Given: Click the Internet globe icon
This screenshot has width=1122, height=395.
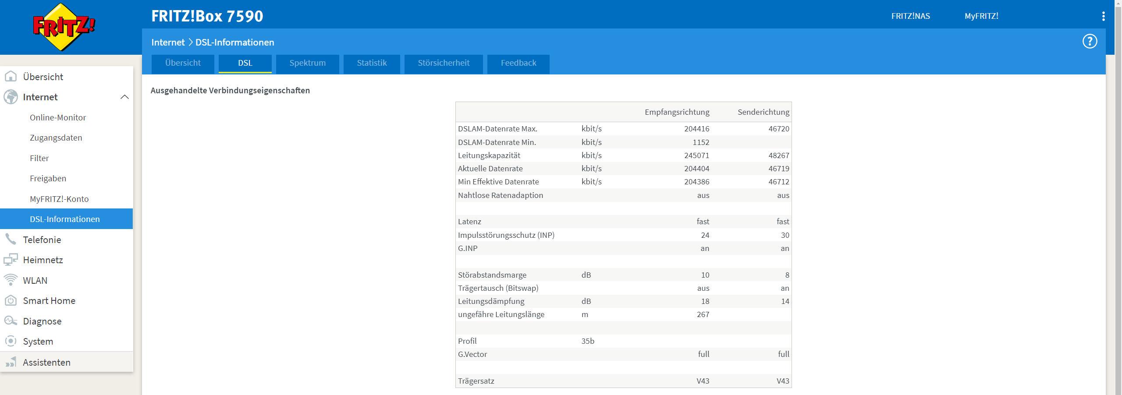Looking at the screenshot, I should pyautogui.click(x=11, y=97).
